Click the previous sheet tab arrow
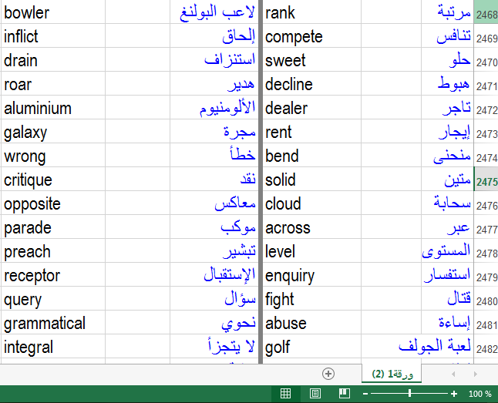Image resolution: width=498 pixels, height=403 pixels. click(x=453, y=374)
